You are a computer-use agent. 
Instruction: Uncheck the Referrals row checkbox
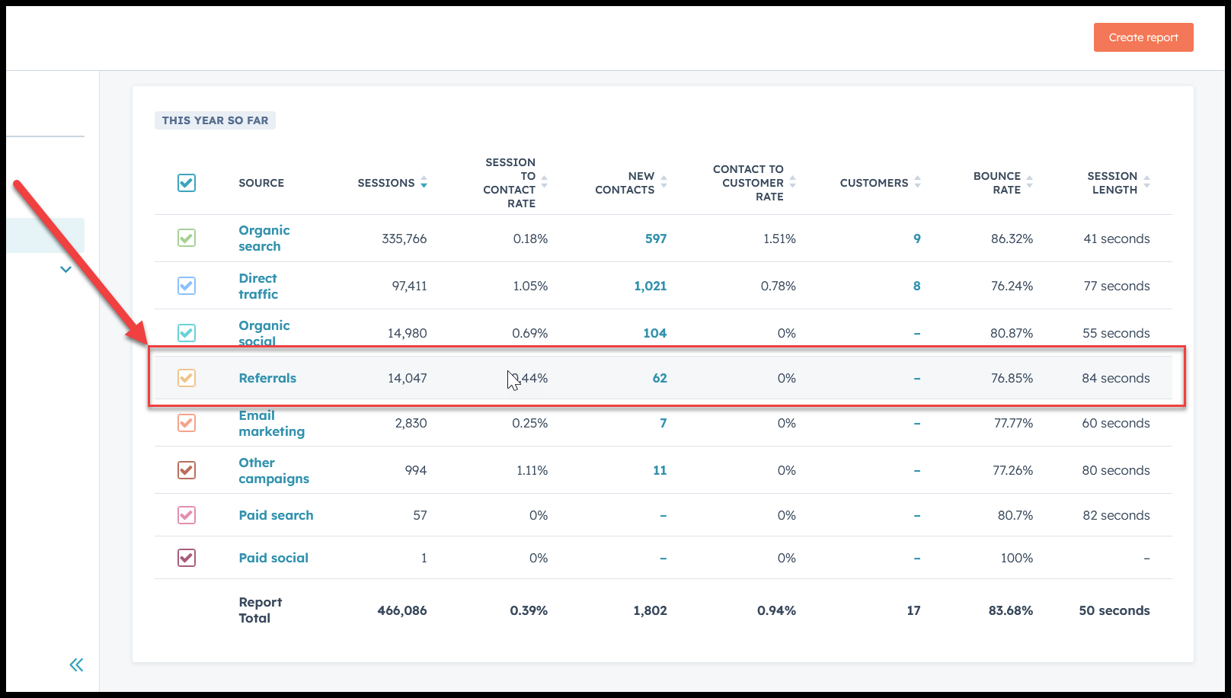coord(187,378)
